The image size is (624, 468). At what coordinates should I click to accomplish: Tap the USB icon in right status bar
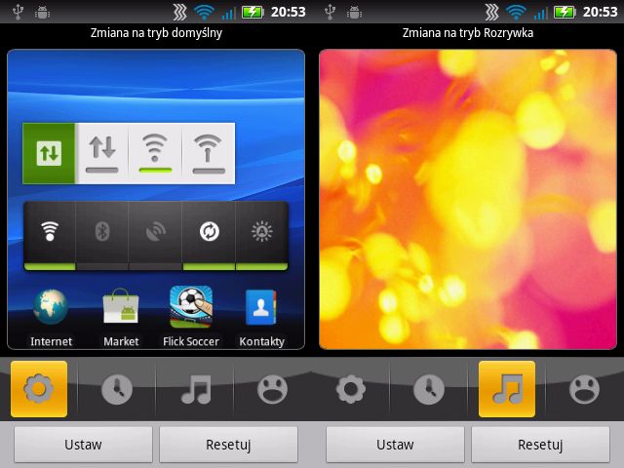330,12
